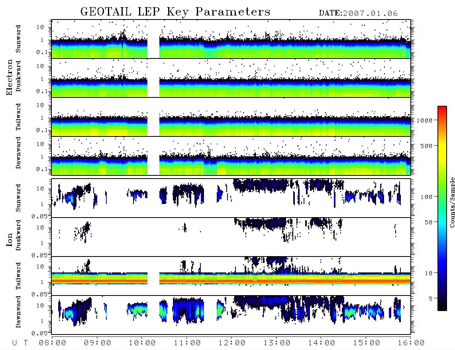This screenshot has width=455, height=350.
Task: Select the "14:00" time axis label
Action: 322,343
